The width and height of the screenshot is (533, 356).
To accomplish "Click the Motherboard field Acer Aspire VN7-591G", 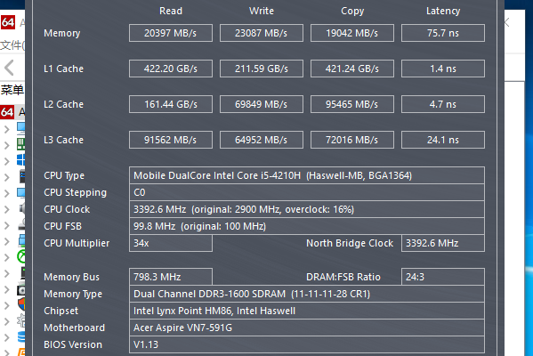I will (307, 328).
